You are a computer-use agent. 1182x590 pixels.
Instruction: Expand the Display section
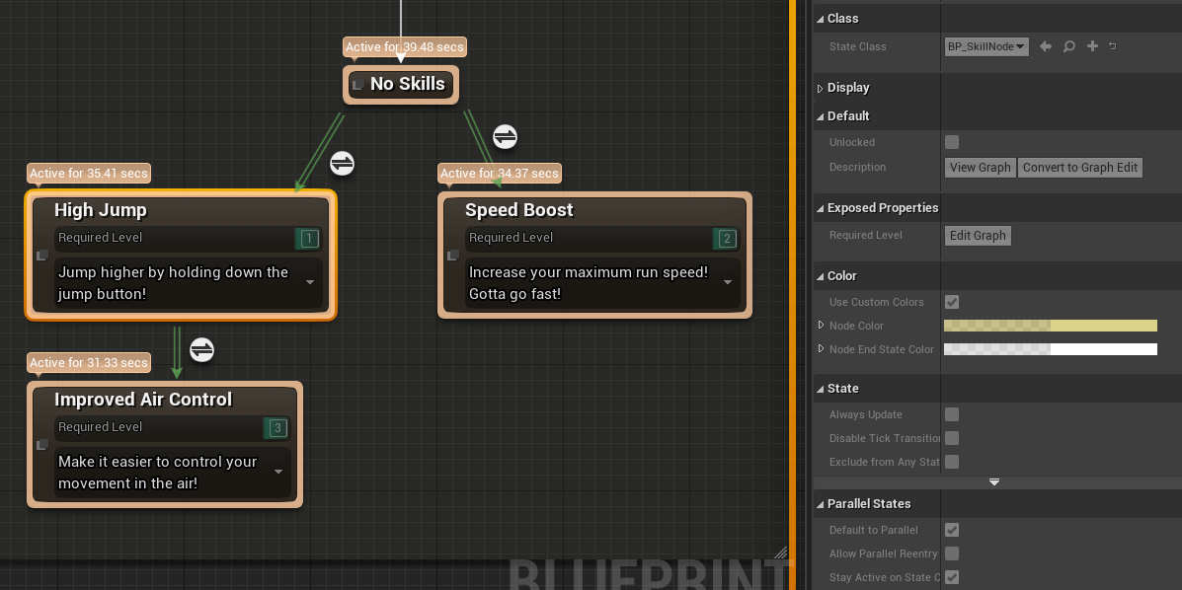(x=820, y=88)
